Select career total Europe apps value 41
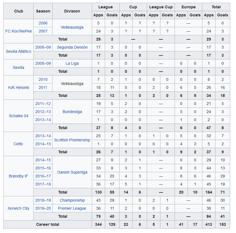 tap(181, 224)
